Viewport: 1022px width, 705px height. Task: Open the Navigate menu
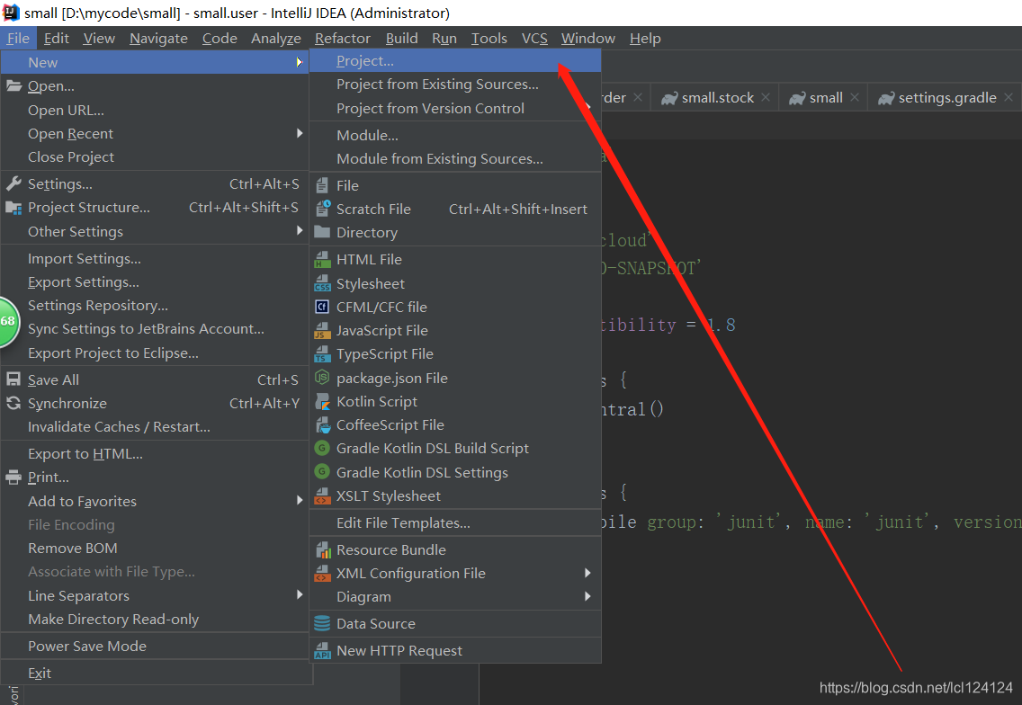tap(158, 39)
